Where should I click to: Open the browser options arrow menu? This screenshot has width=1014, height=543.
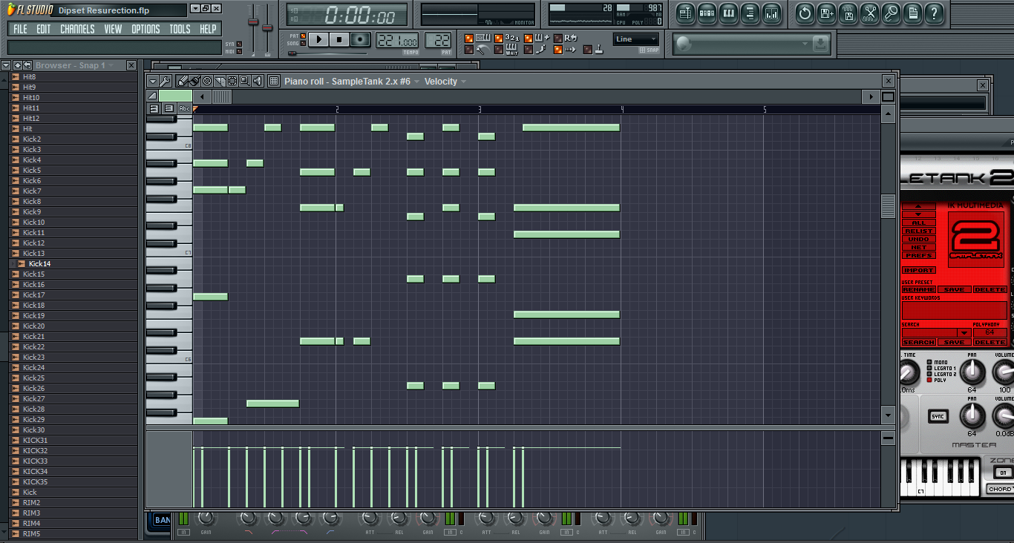point(5,65)
